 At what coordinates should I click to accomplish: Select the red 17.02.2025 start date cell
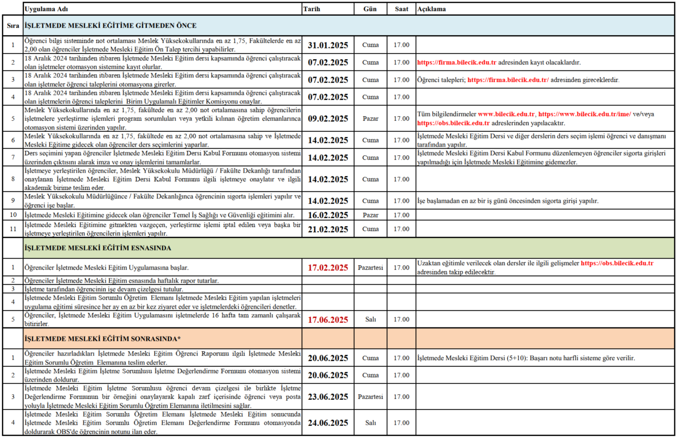(x=328, y=267)
